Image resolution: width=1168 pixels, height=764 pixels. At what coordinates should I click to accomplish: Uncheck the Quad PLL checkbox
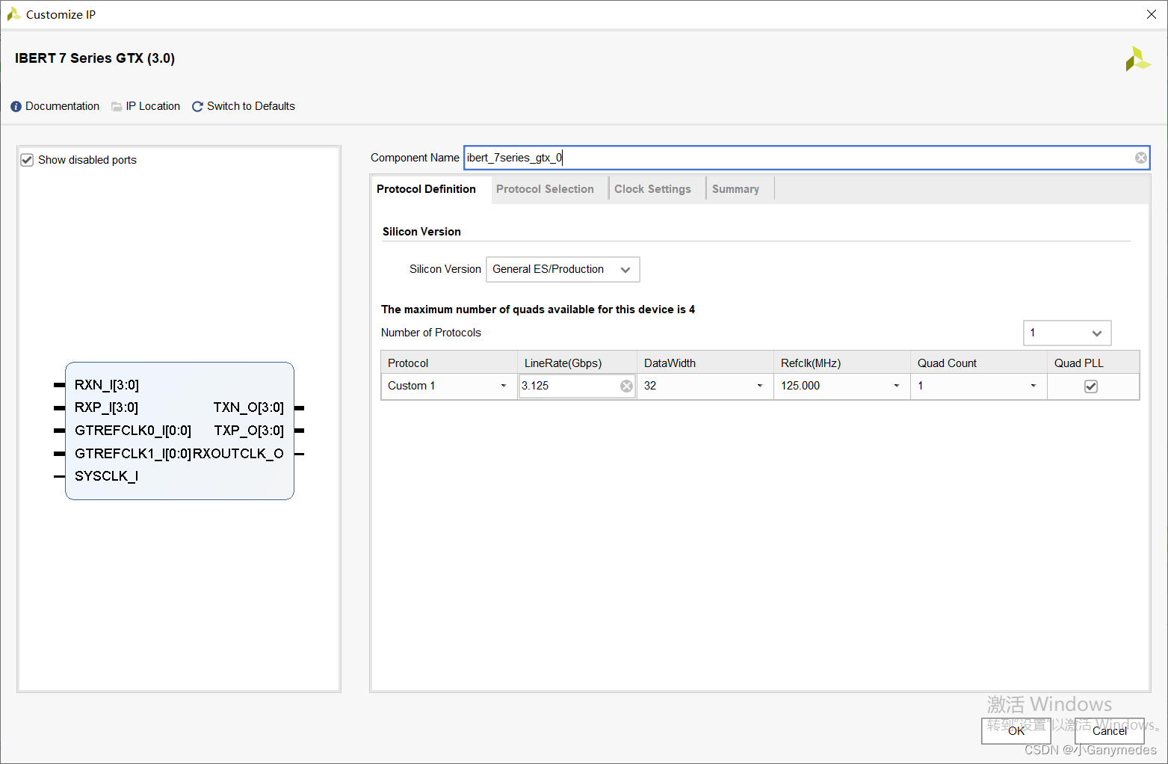pyautogui.click(x=1091, y=386)
